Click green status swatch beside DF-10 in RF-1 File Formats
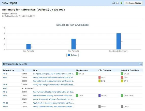Viewport: 145px width, 111px height. point(77,74)
